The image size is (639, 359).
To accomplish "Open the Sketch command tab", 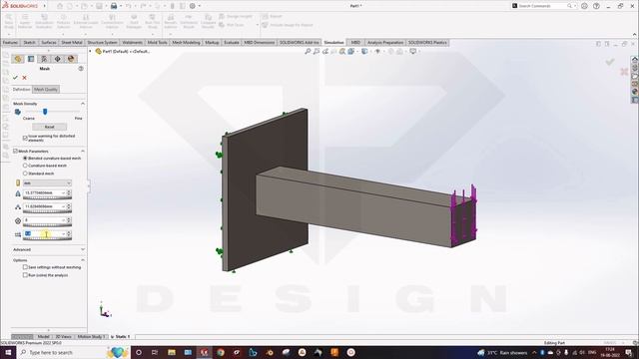I will click(x=29, y=42).
